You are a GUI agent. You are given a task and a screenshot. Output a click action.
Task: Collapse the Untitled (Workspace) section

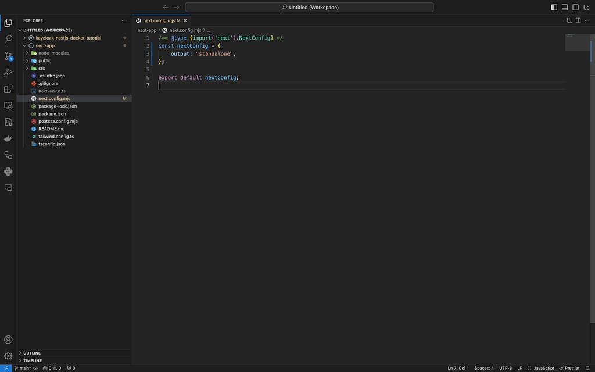(x=74, y=30)
